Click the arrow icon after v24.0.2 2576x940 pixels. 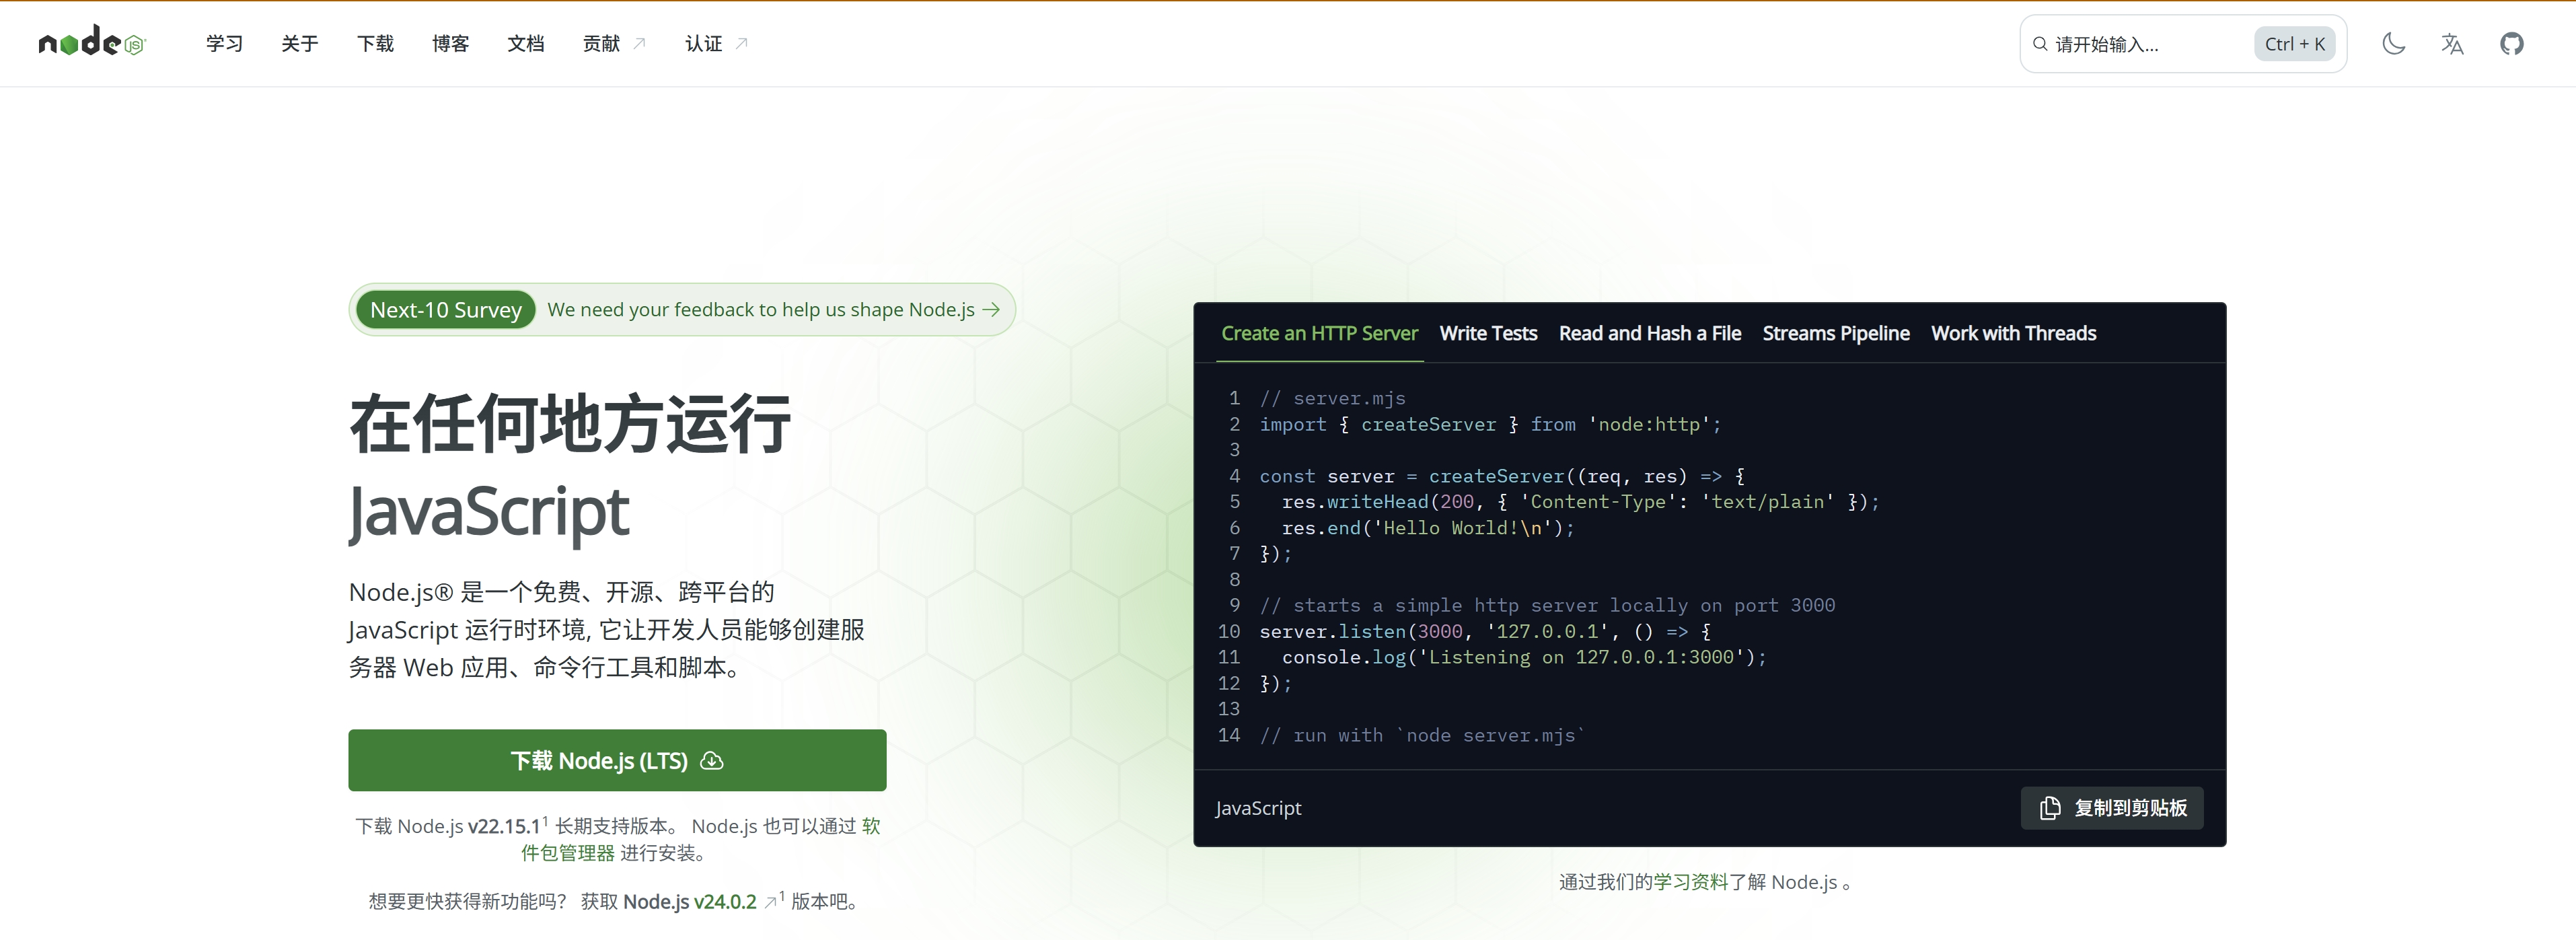(770, 902)
